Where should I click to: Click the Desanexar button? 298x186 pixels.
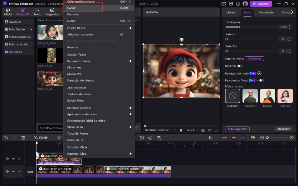254,59
